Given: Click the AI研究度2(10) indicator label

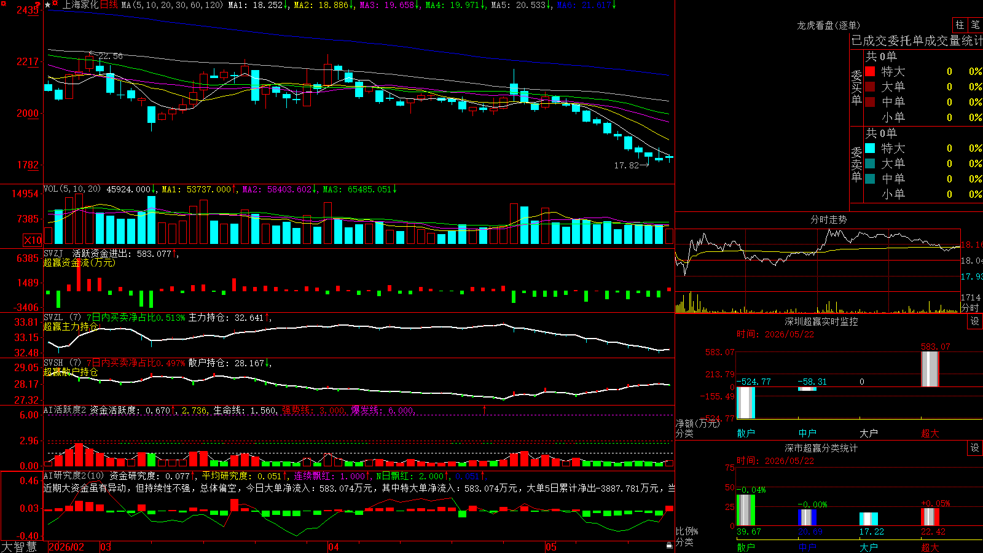Looking at the screenshot, I should point(74,476).
